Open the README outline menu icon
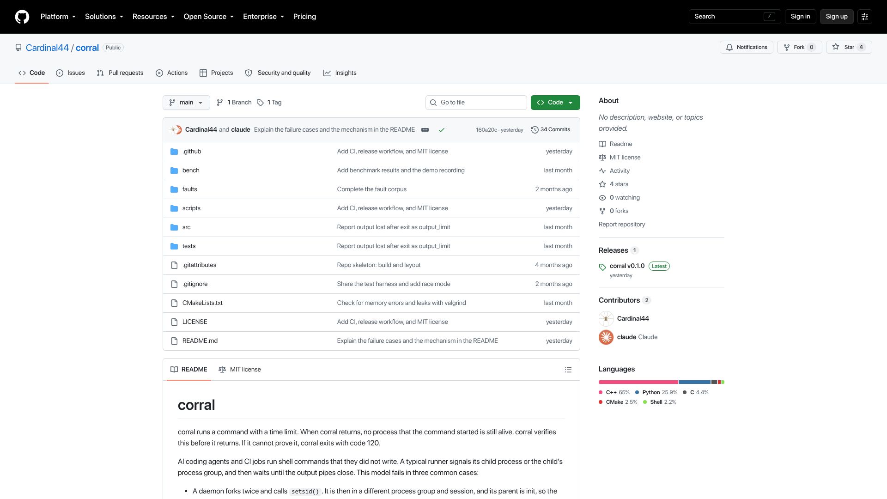Image resolution: width=887 pixels, height=499 pixels. [568, 370]
